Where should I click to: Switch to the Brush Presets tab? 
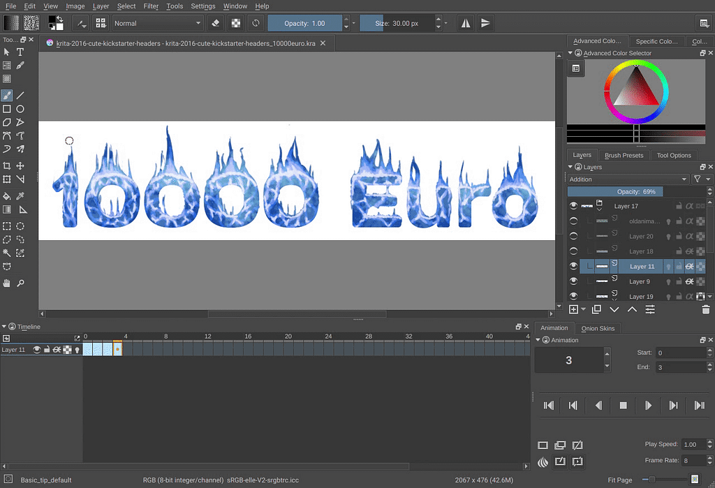(624, 155)
